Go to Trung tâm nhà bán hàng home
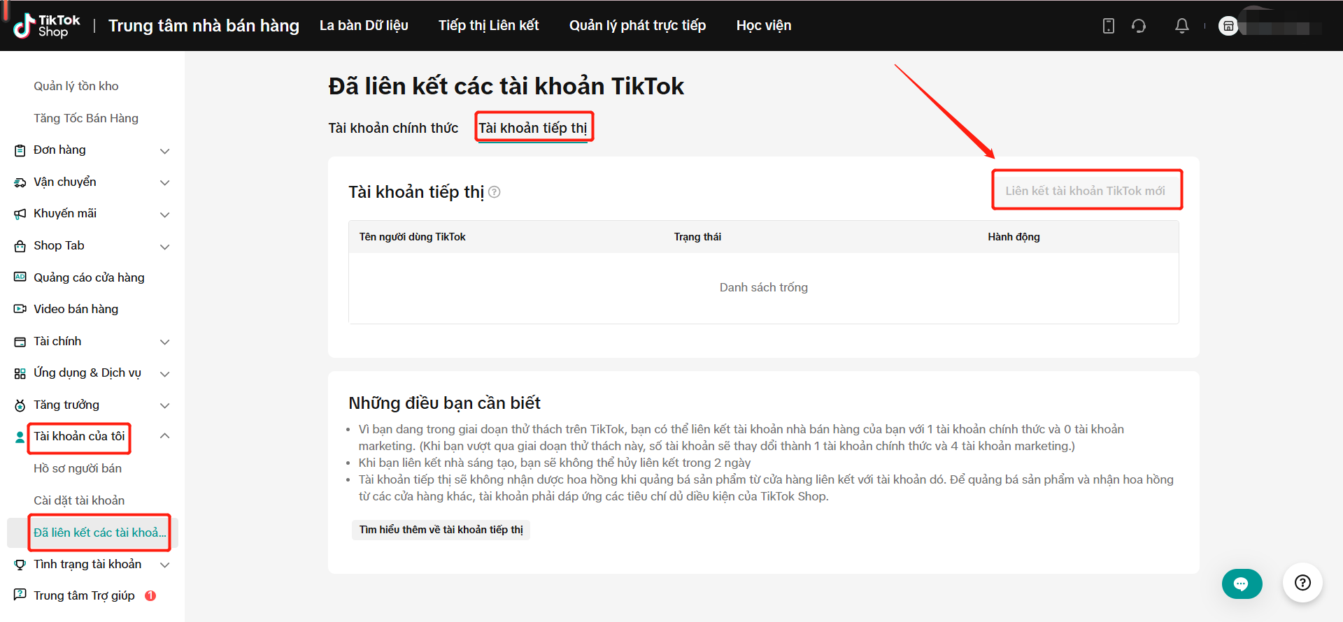 click(204, 26)
